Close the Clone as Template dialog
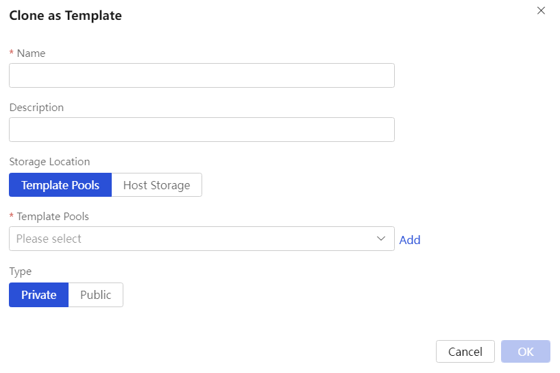The image size is (560, 373). coord(541,11)
